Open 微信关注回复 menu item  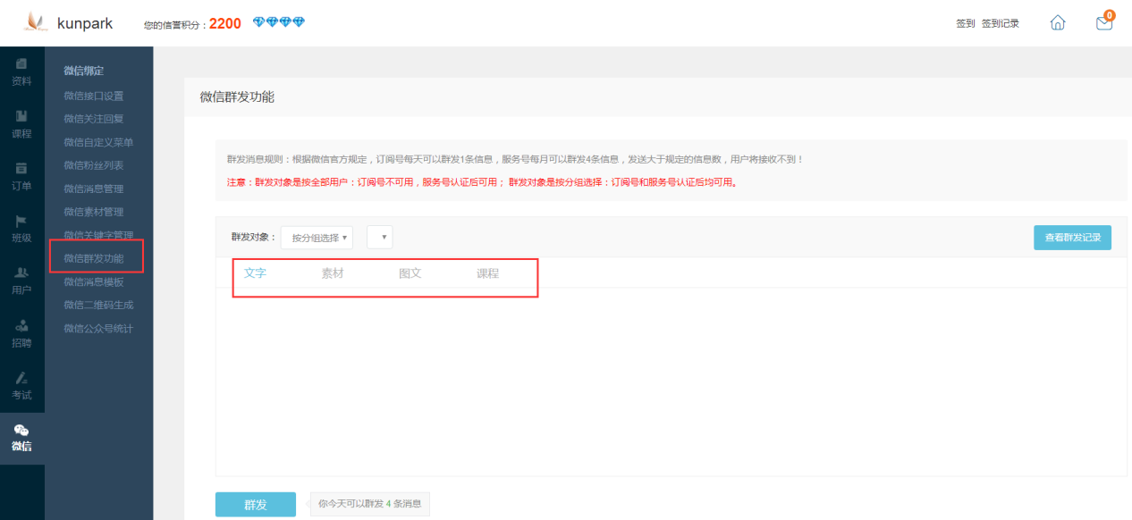(94, 119)
